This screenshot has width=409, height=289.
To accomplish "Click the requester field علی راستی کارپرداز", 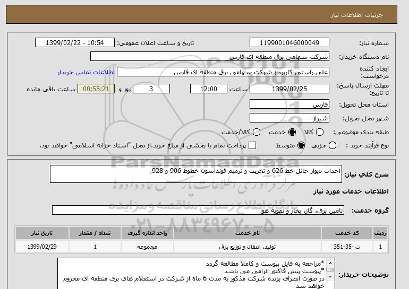I will [223, 72].
